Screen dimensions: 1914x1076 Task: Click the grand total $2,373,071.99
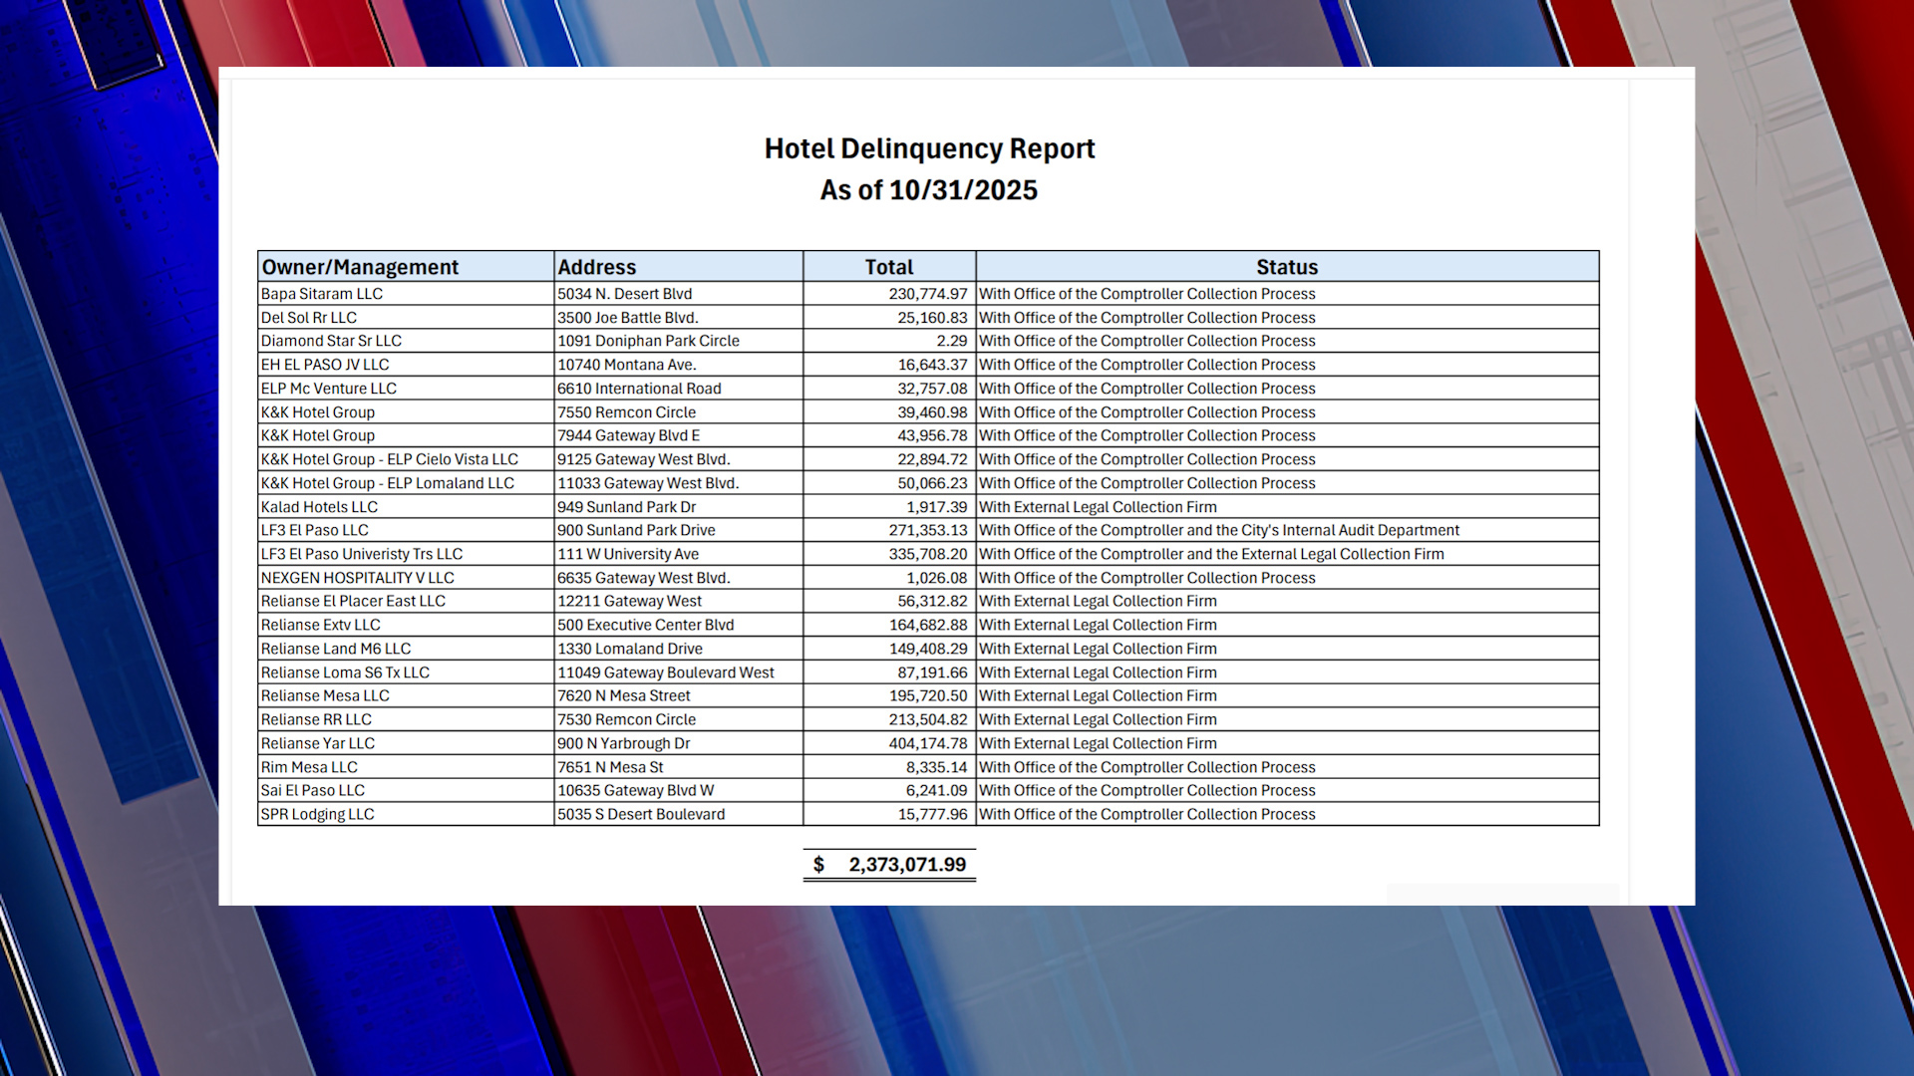tap(905, 865)
